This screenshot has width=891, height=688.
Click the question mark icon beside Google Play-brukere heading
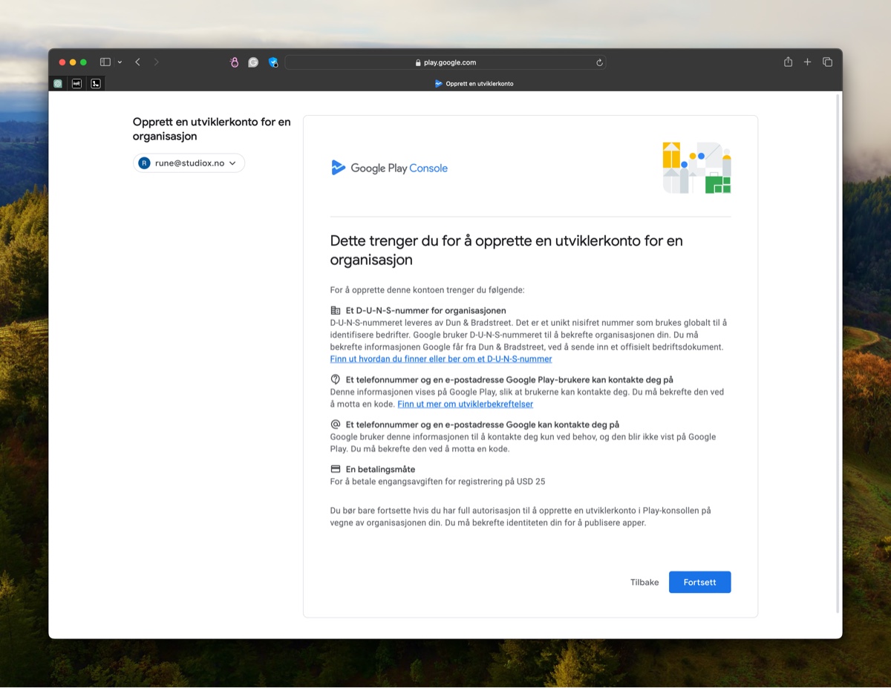coord(336,379)
